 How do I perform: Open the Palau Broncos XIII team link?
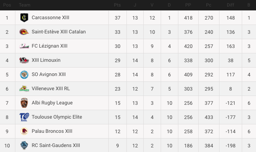(52, 131)
